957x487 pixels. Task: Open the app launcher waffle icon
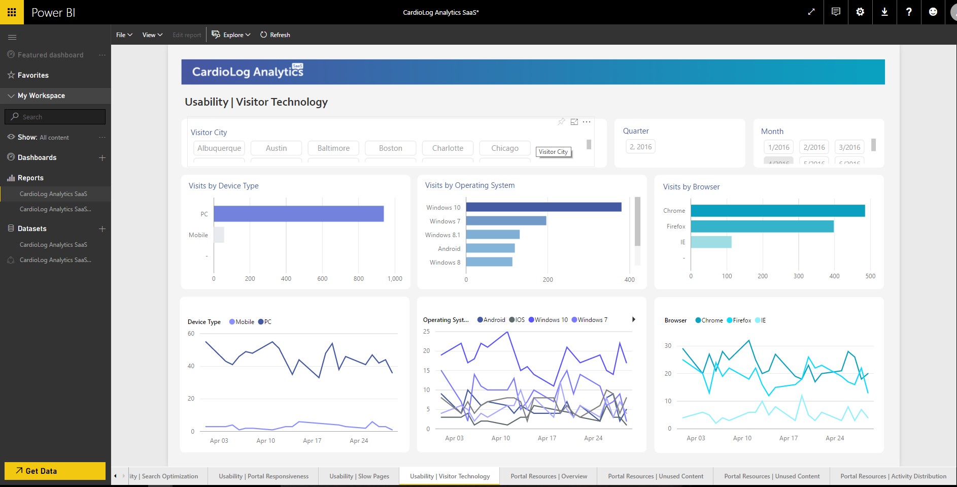[x=12, y=12]
